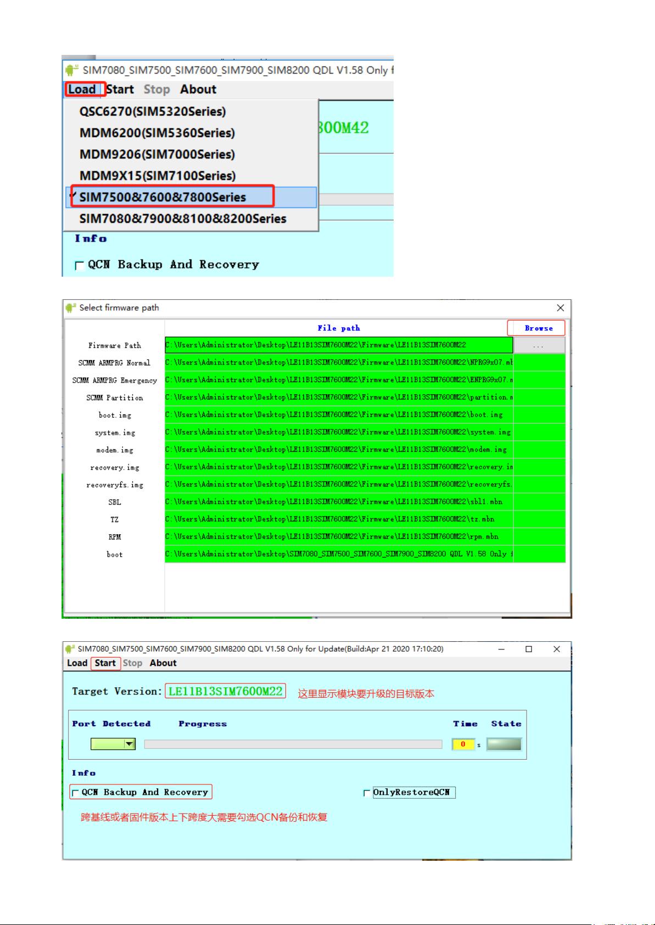Click Android icon in Select firmware path dialog
This screenshot has width=655, height=925.
pos(70,308)
